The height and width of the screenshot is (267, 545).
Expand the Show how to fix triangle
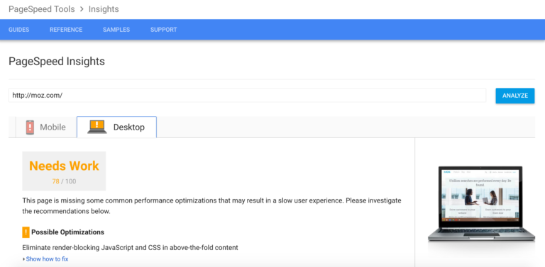[23, 259]
